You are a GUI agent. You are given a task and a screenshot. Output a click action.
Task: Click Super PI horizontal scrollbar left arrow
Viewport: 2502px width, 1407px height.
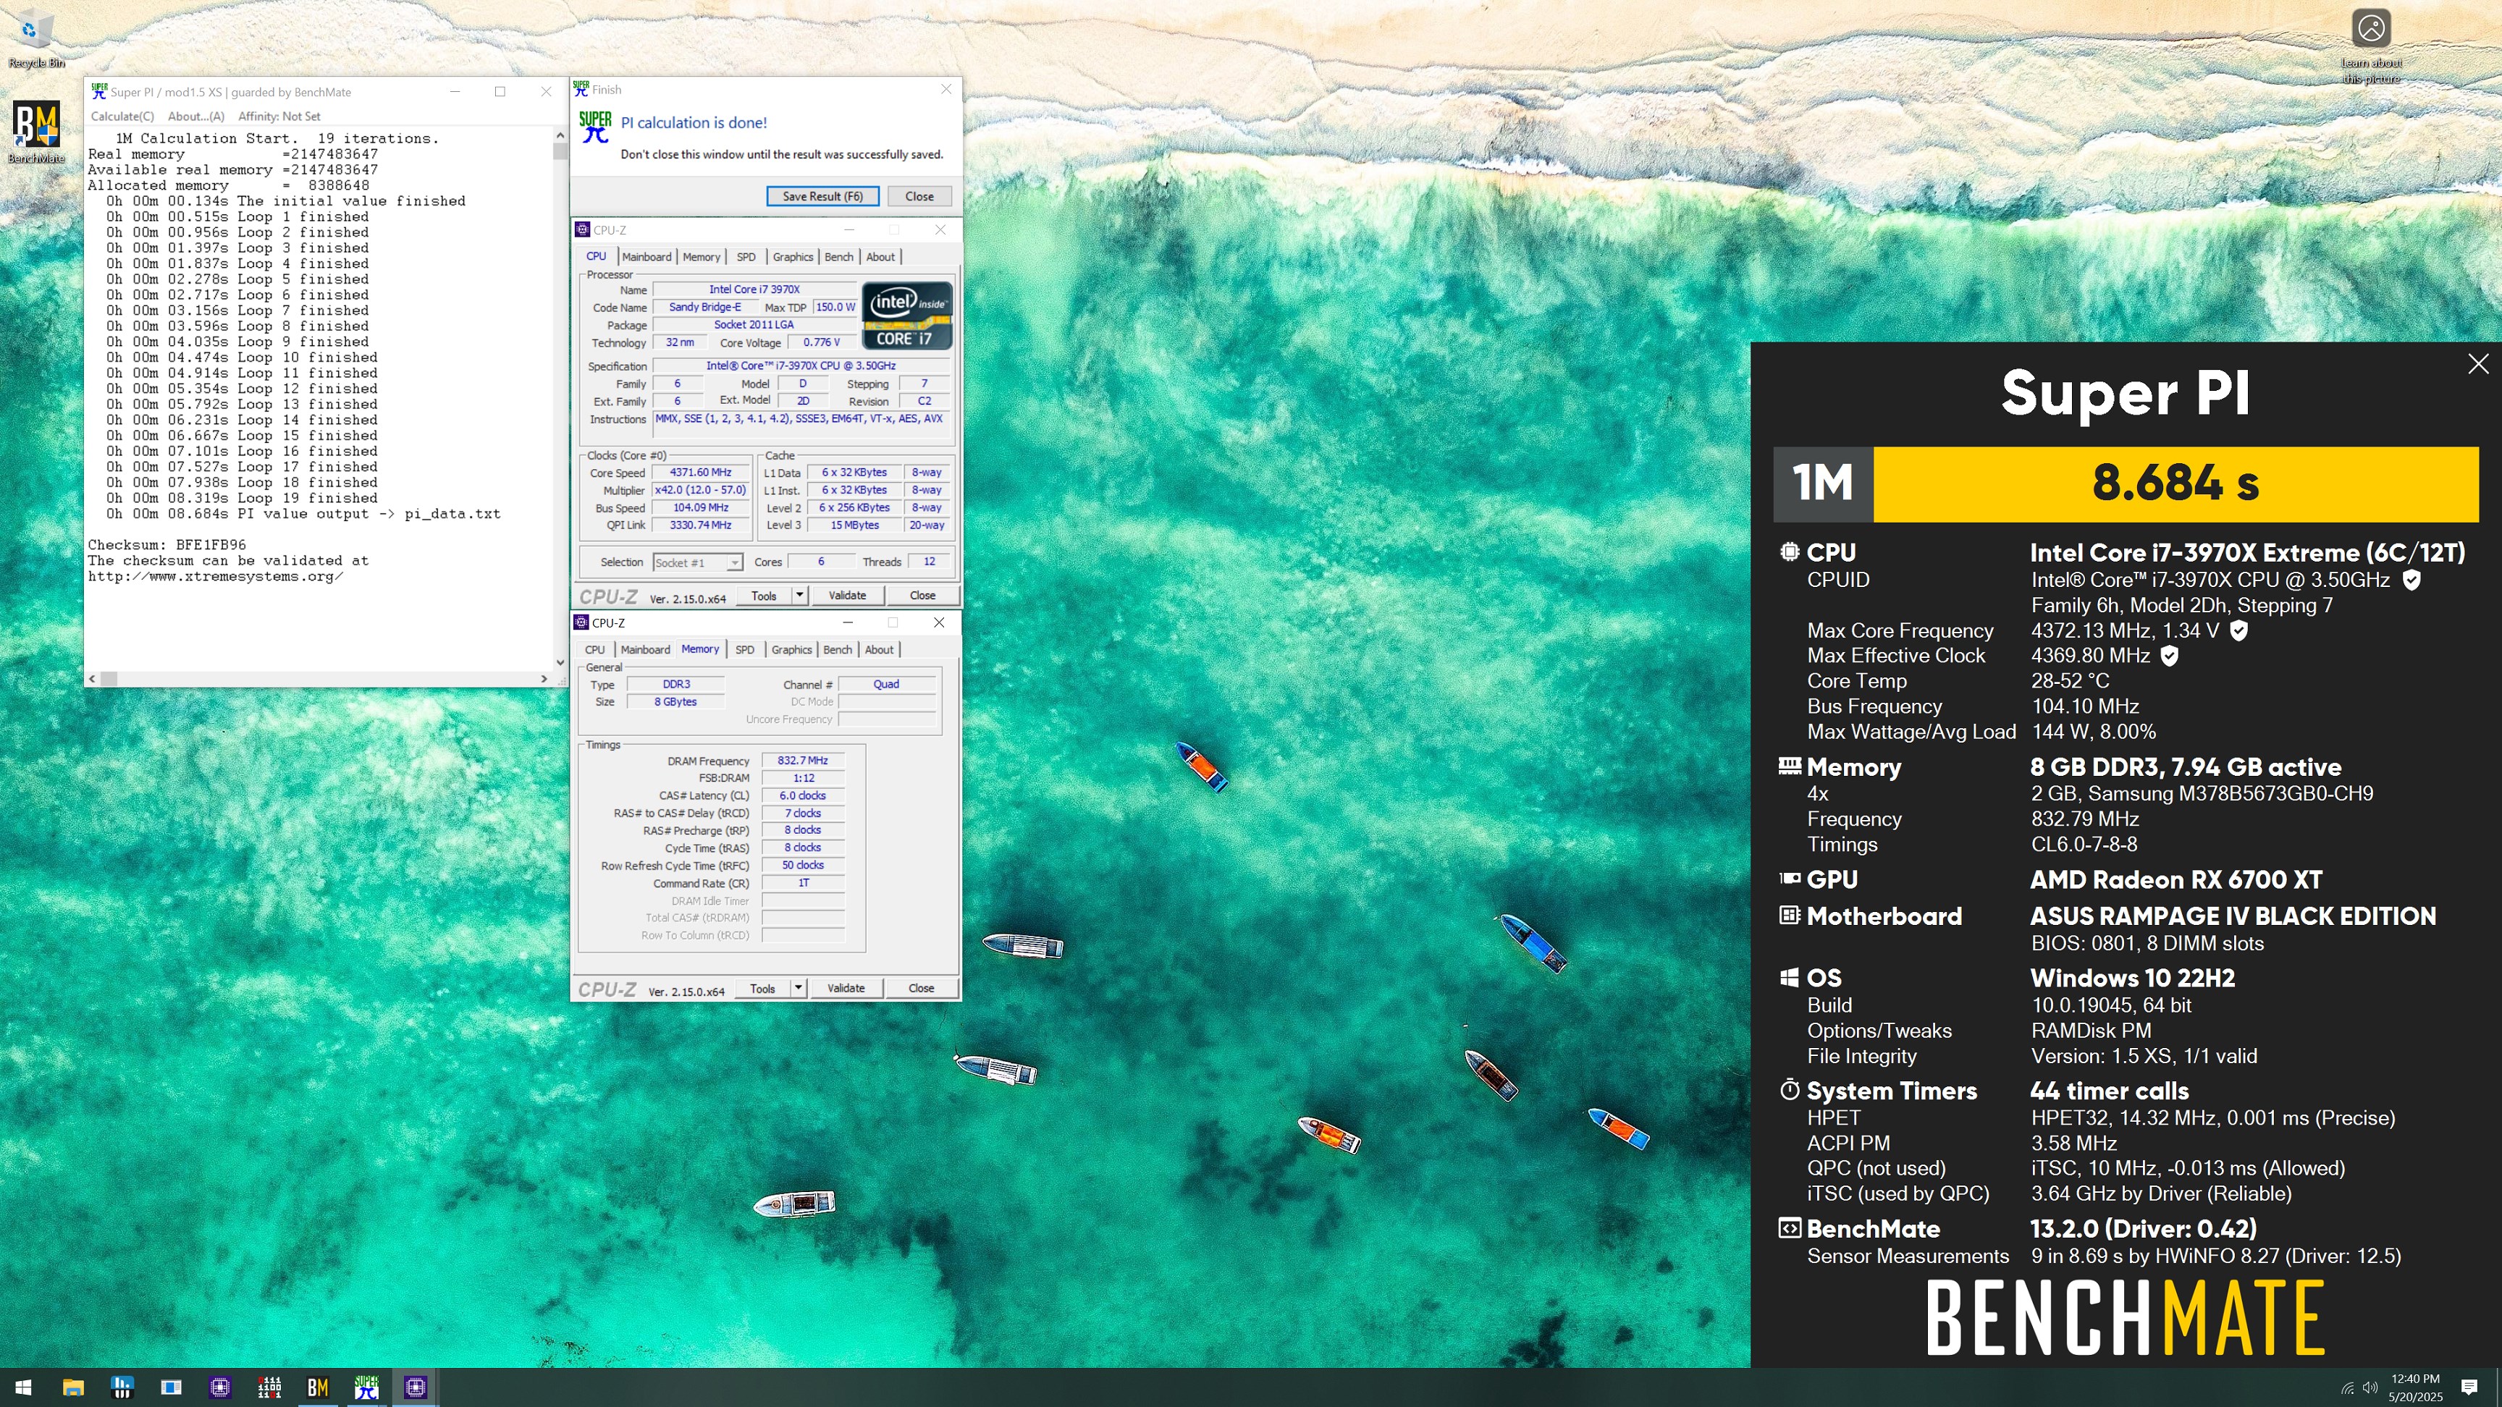click(x=92, y=679)
